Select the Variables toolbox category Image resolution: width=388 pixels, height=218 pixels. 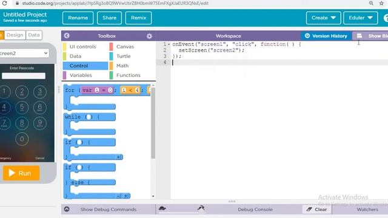pos(81,75)
